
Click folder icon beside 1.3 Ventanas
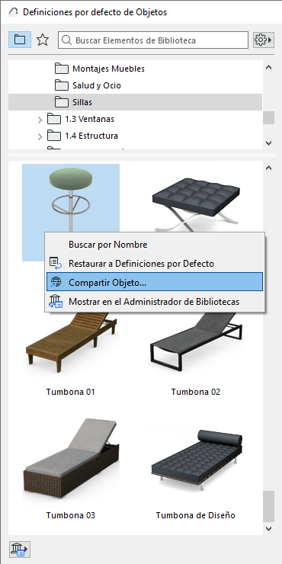(x=54, y=119)
